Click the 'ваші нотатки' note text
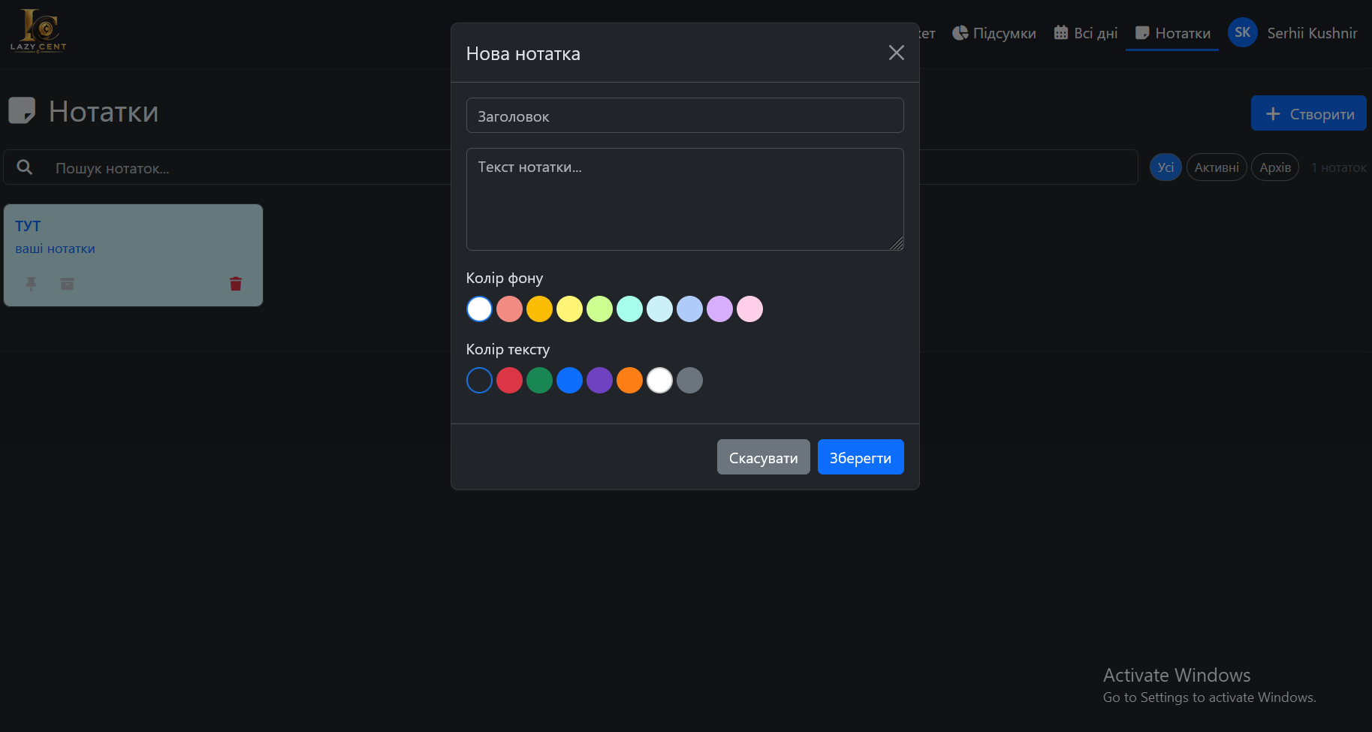The width and height of the screenshot is (1372, 732). pyautogui.click(x=55, y=249)
